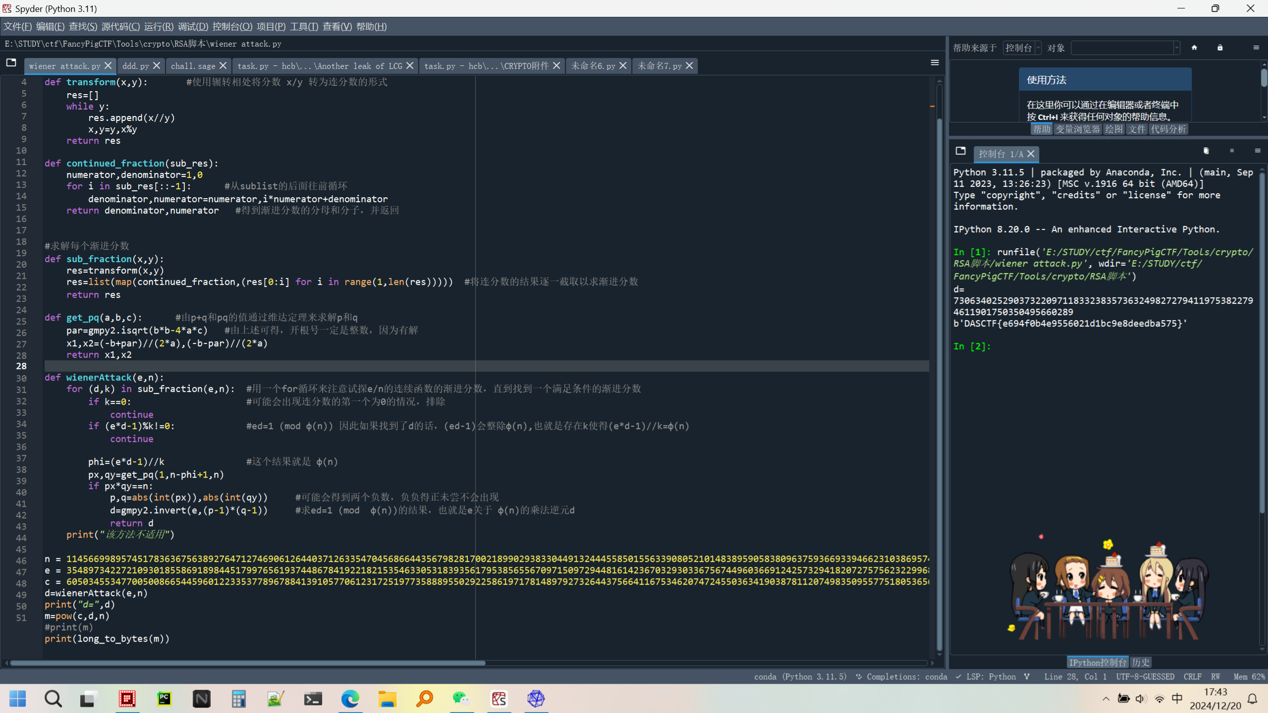Click the trash icon to clear console variables
The width and height of the screenshot is (1268, 713).
[x=1206, y=151]
